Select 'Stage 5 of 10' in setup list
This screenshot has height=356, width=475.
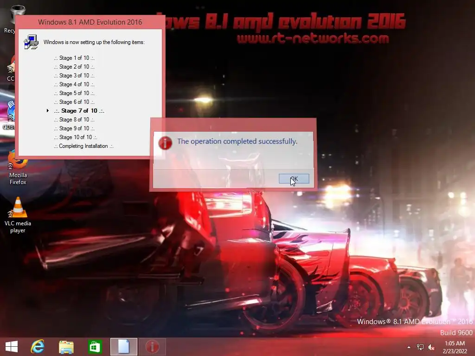pos(74,93)
